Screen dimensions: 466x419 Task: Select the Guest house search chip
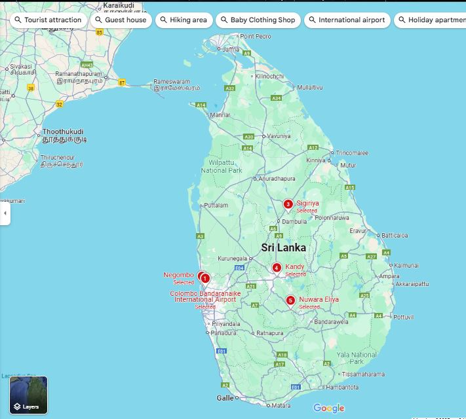pyautogui.click(x=119, y=20)
